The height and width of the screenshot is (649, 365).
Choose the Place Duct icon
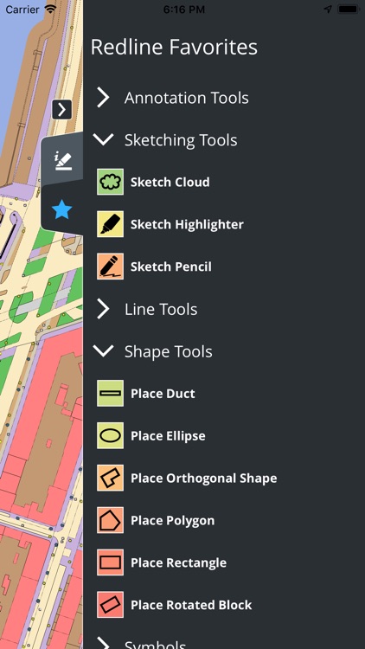tap(110, 393)
